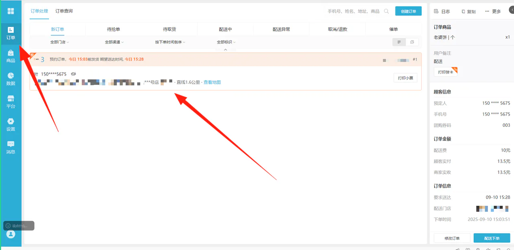Click the magnifier search icon
This screenshot has height=250, width=514.
pyautogui.click(x=386, y=11)
